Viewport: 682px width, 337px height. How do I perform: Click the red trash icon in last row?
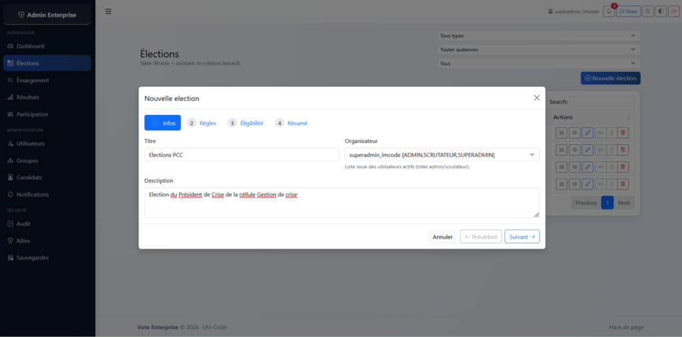[623, 183]
